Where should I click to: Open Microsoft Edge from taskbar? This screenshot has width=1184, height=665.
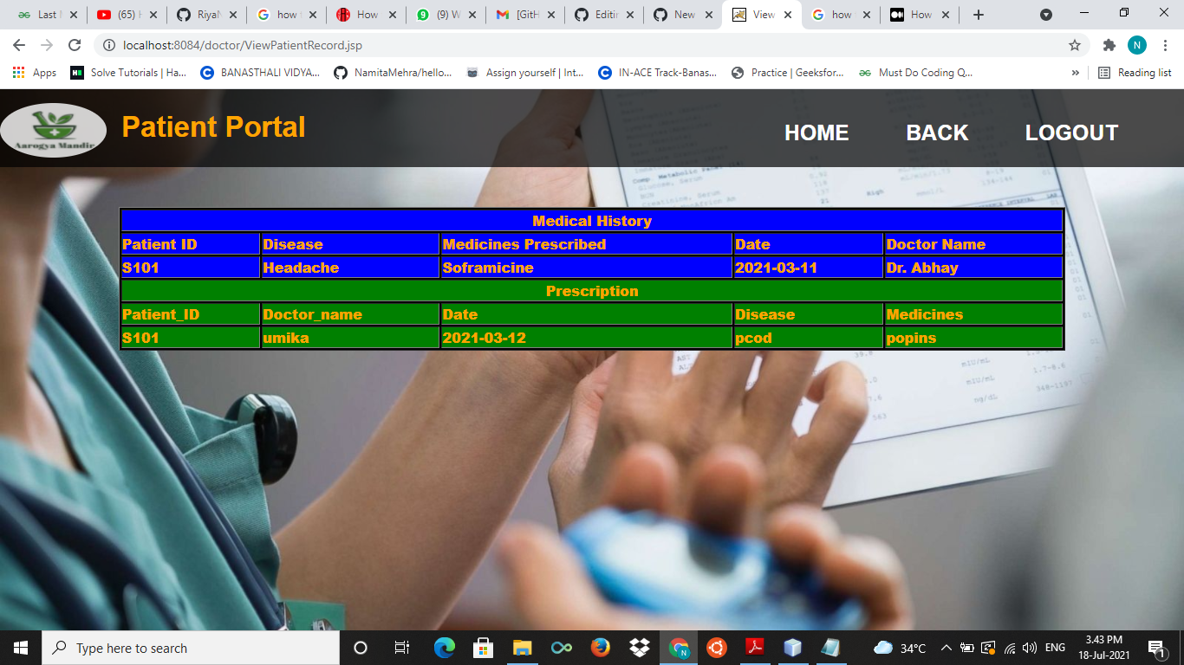445,648
